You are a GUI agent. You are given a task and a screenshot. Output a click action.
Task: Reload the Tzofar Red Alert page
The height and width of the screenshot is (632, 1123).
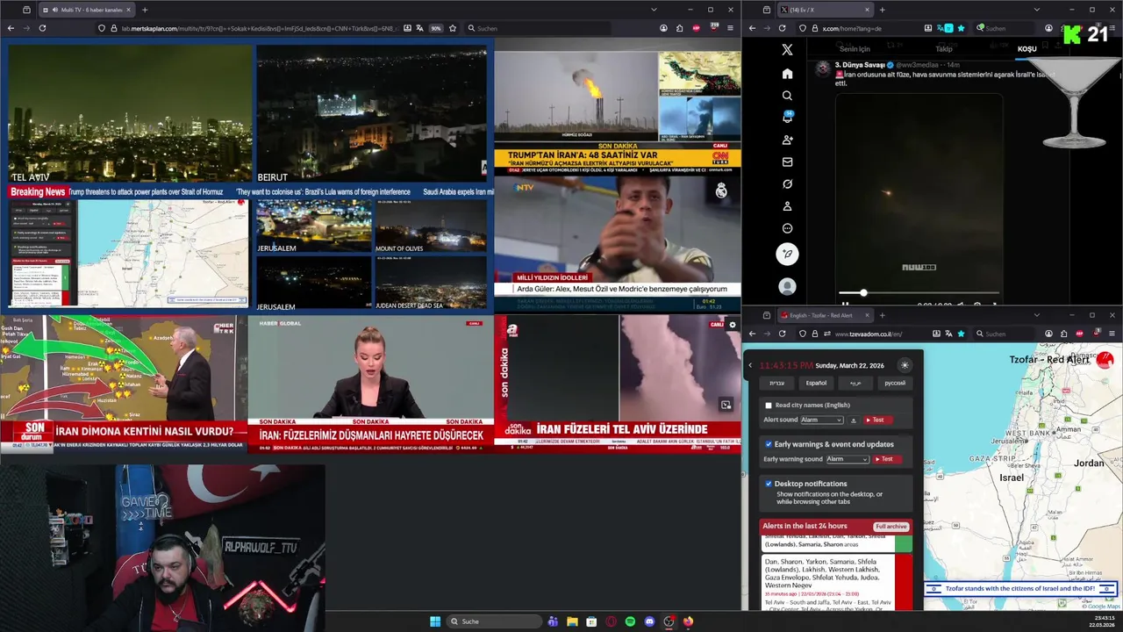point(782,334)
